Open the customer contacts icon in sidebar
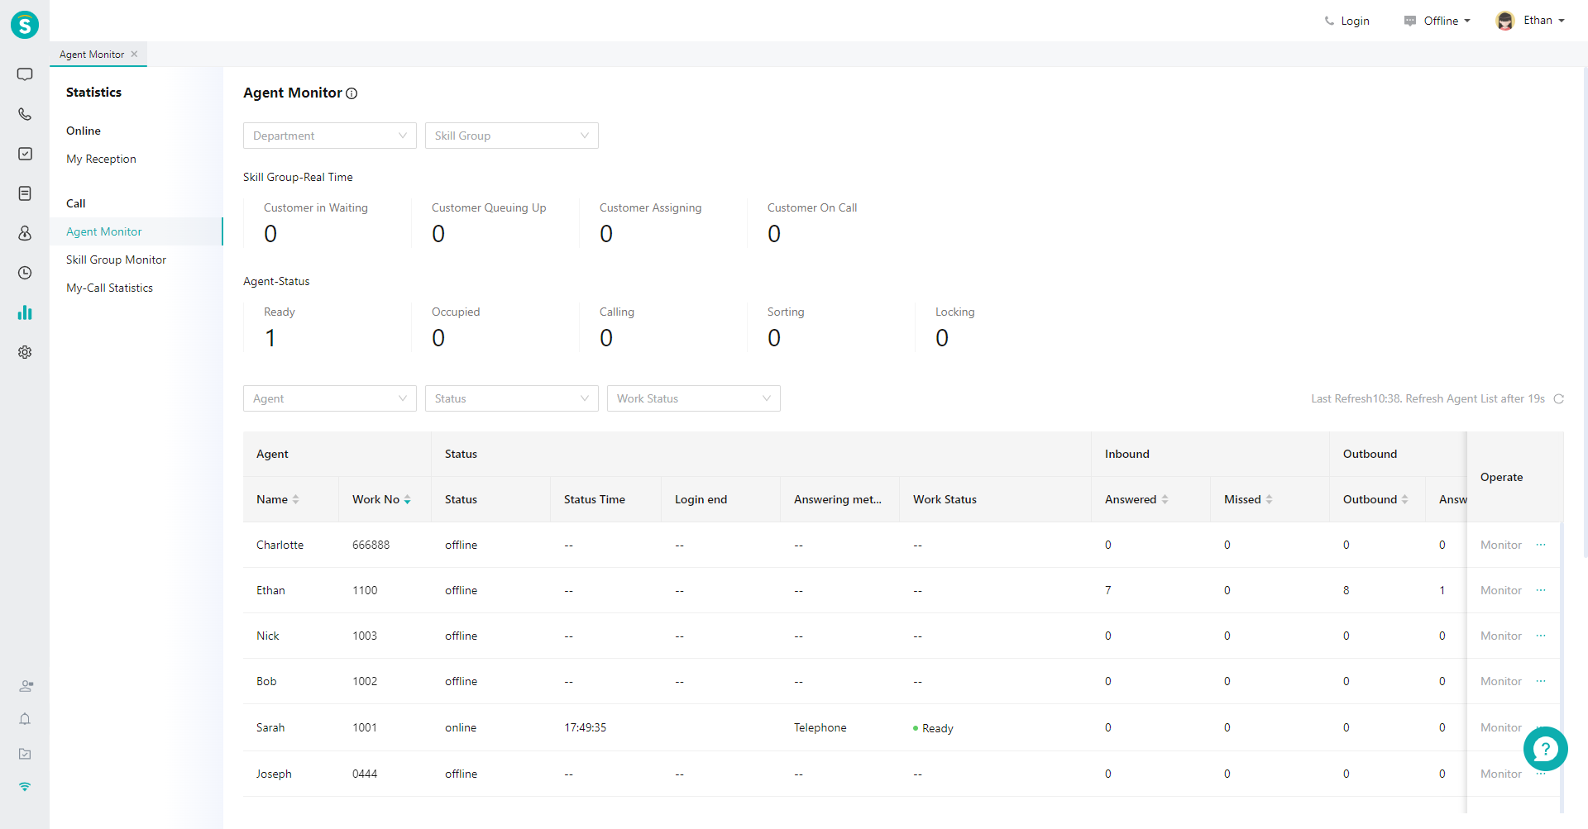Viewport: 1588px width, 829px height. point(25,233)
